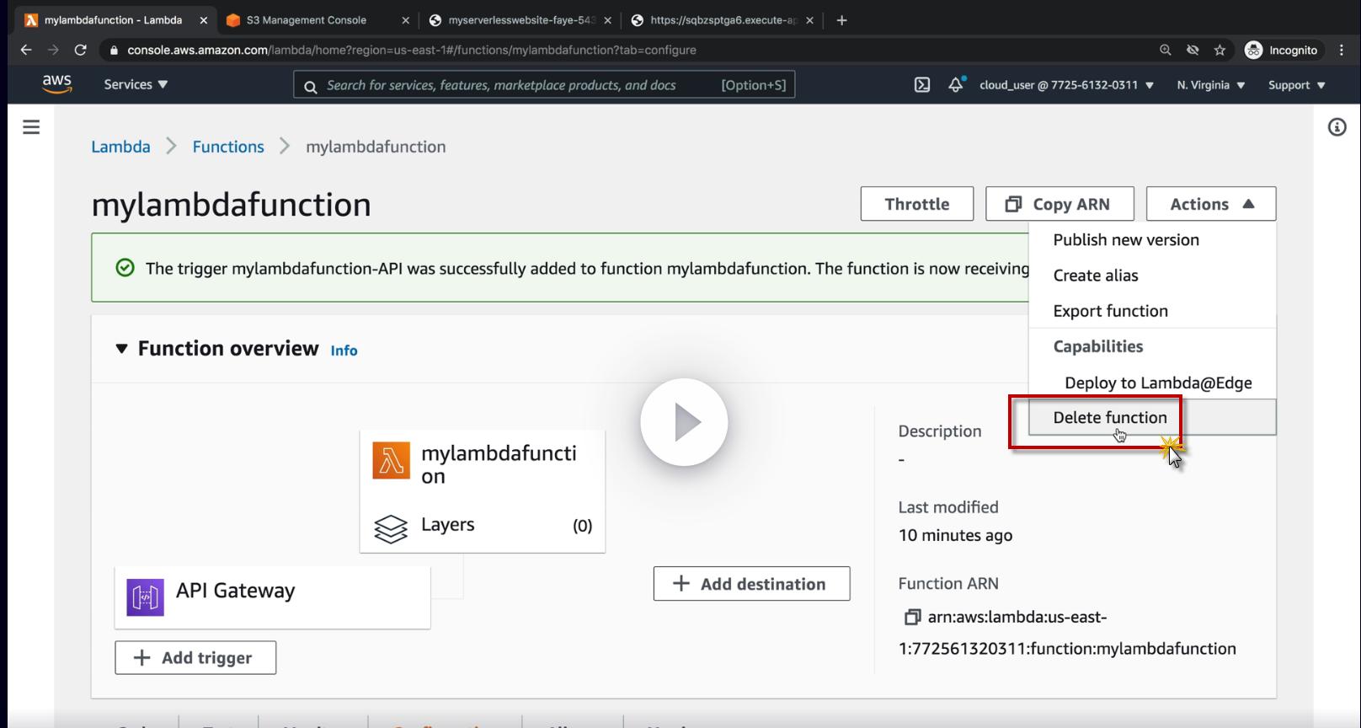The image size is (1361, 728).
Task: Click the API Gateway trigger icon
Action: [x=145, y=597]
